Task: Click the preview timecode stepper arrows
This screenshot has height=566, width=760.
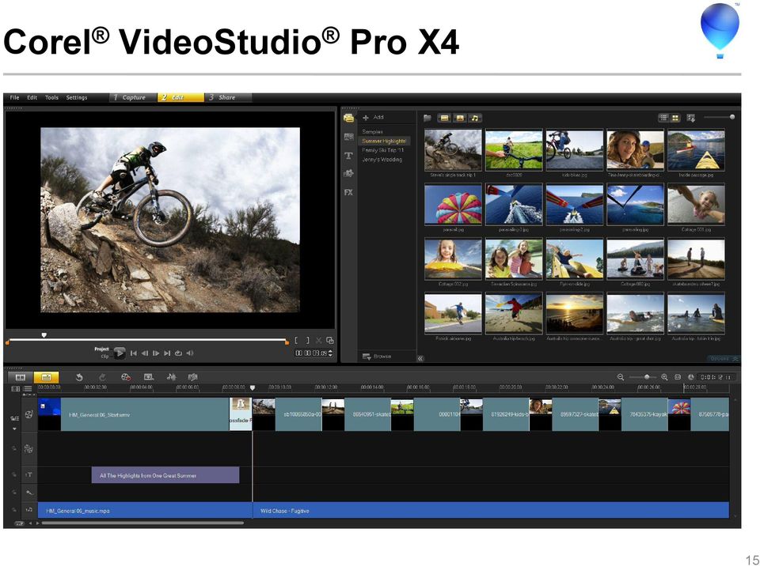Action: click(x=331, y=353)
